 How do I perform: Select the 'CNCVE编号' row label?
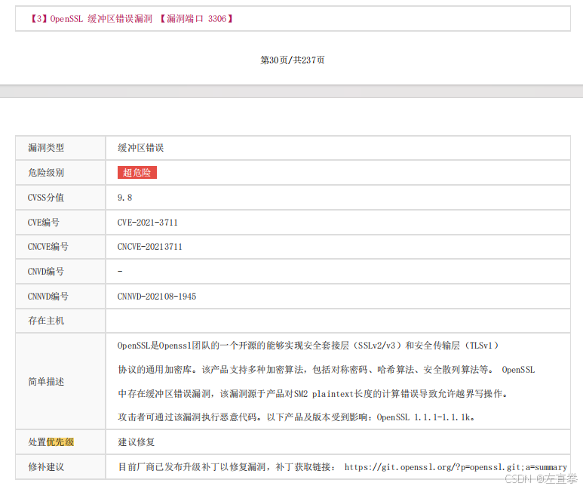coord(48,247)
